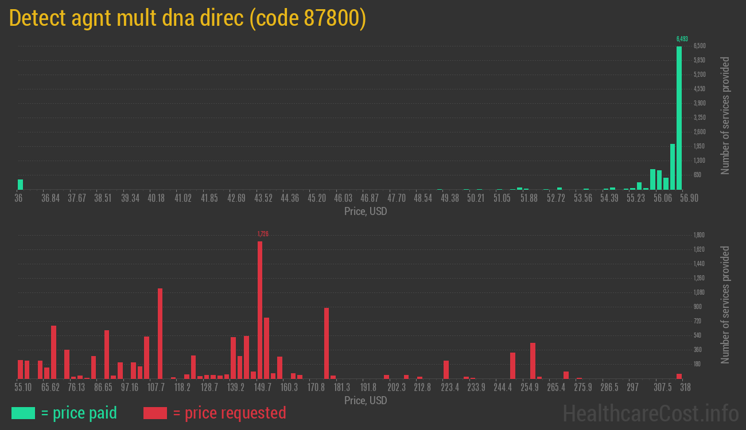Select the red bar labeled 1,726
Viewport: 746px width, 430px height.
[261, 310]
